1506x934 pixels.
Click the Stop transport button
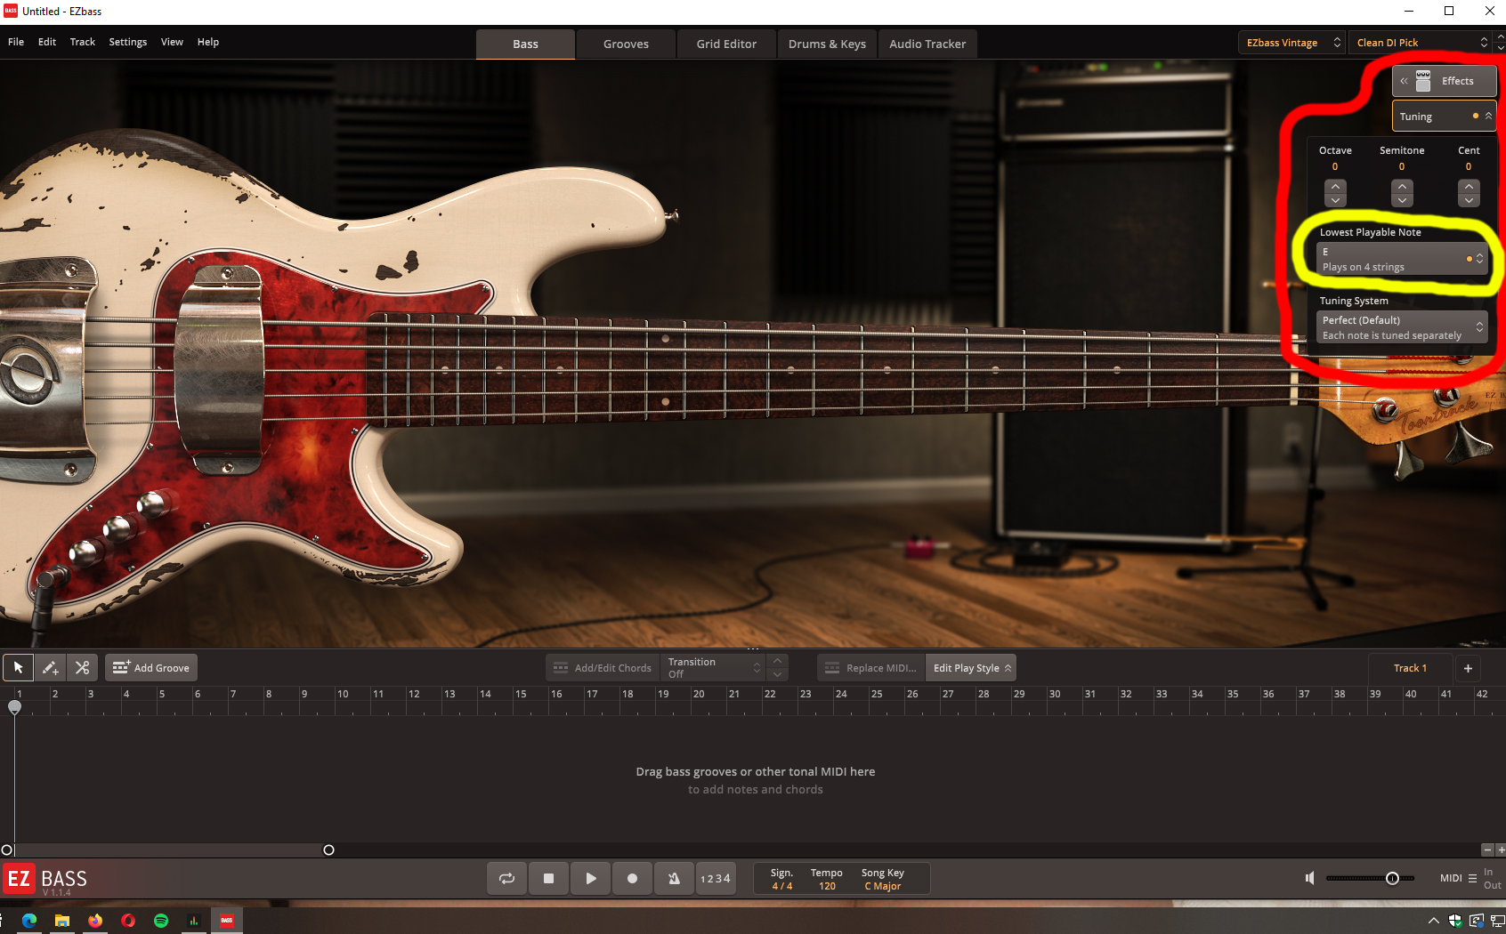[x=548, y=878]
